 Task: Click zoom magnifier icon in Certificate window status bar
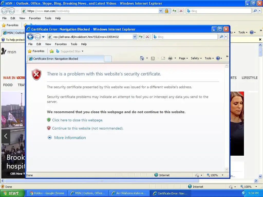click(x=208, y=175)
